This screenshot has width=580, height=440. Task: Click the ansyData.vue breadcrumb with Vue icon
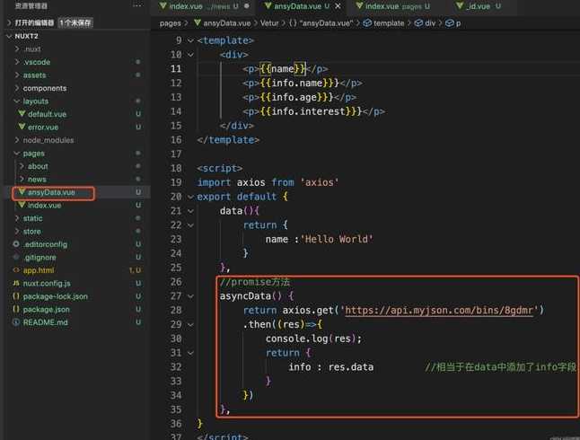point(223,23)
